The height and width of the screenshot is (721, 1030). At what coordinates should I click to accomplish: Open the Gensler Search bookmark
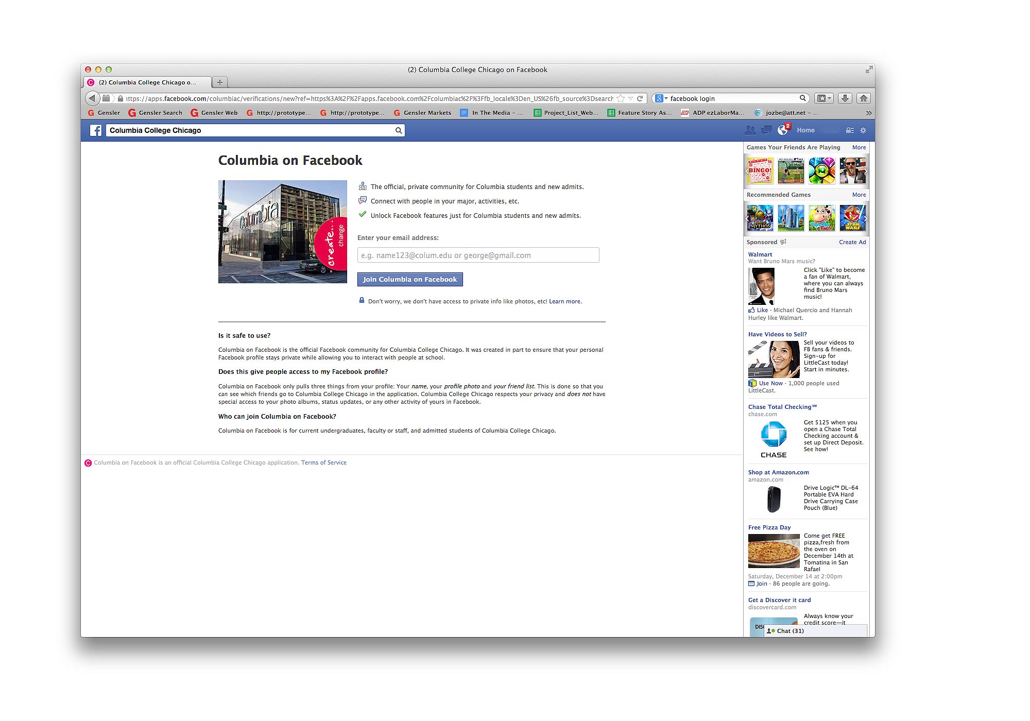(155, 113)
